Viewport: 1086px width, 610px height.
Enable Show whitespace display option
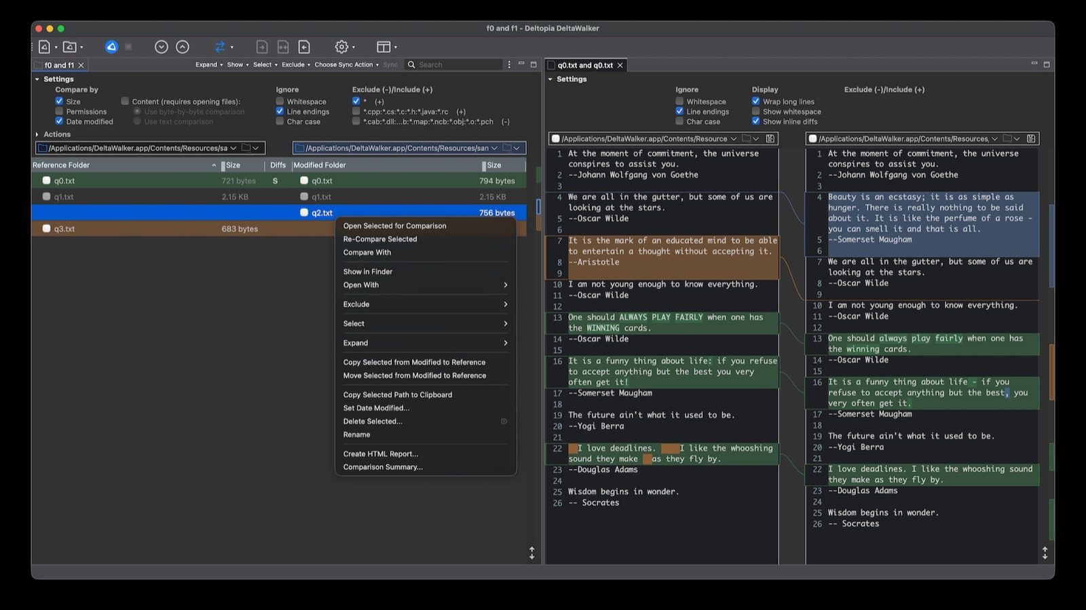755,111
